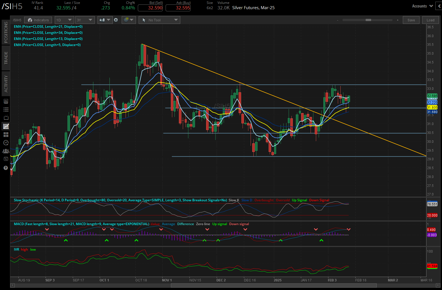Click the chart zoom slider handle
Image resolution: width=442 pixels, height=290 pixels.
[368, 20]
